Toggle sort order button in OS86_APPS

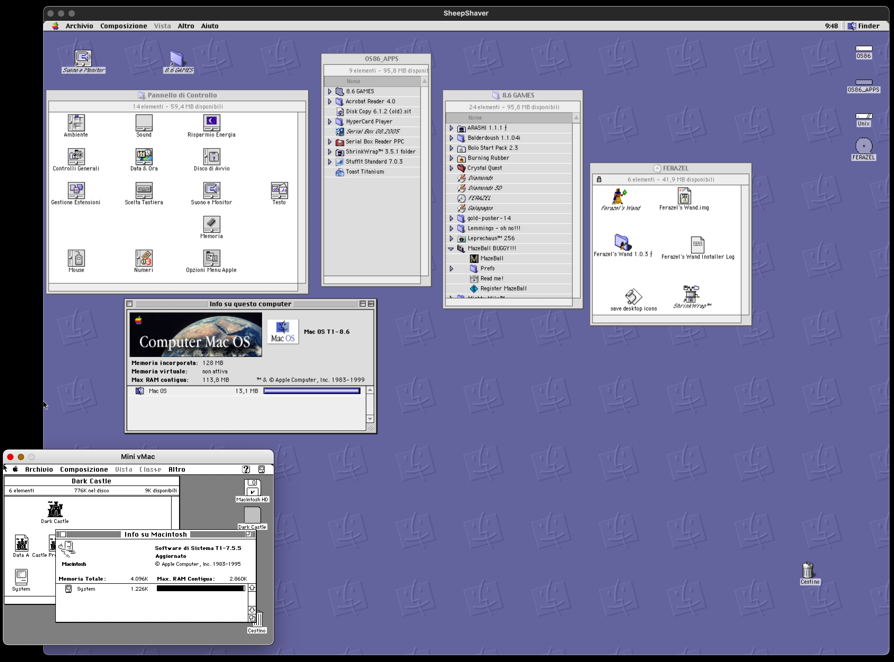424,81
